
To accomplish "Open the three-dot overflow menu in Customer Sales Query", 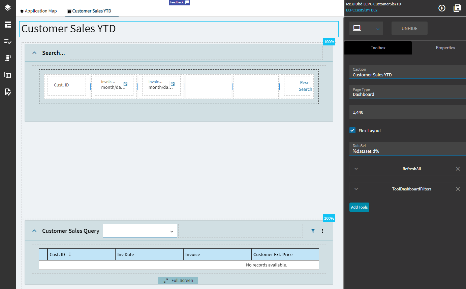I will point(322,231).
